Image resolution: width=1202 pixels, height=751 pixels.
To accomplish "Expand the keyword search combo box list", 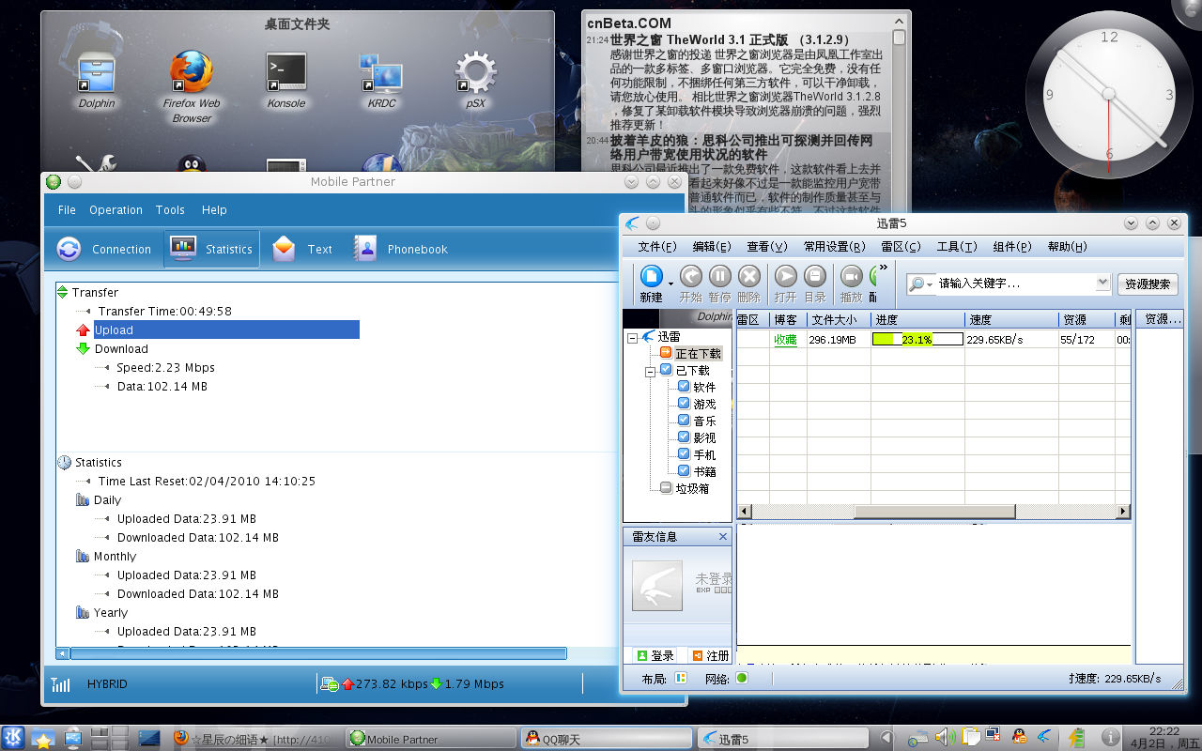I will pos(1102,283).
